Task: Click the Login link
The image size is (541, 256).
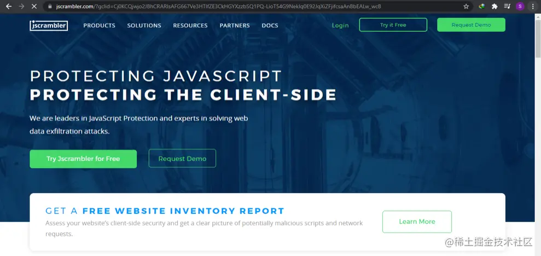Action: (x=340, y=26)
